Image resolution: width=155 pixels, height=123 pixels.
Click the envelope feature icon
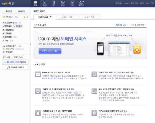pyautogui.click(x=38, y=74)
